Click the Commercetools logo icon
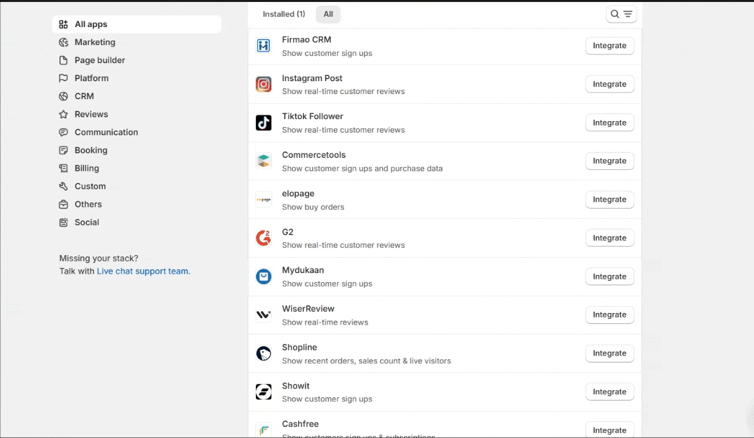This screenshot has height=438, width=754. pyautogui.click(x=264, y=161)
